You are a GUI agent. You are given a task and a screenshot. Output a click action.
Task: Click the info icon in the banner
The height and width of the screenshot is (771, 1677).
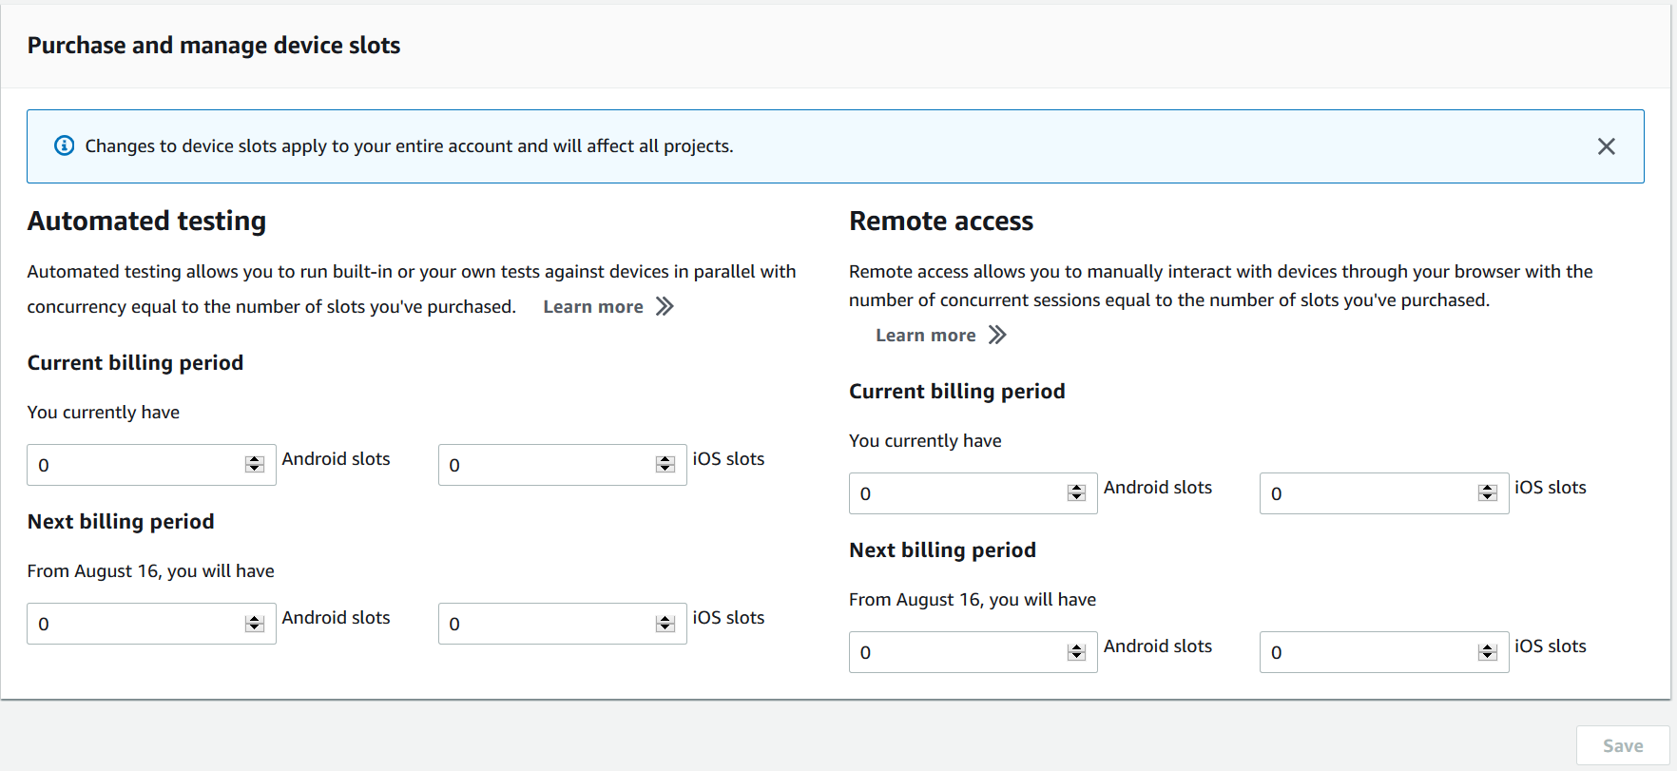[64, 145]
